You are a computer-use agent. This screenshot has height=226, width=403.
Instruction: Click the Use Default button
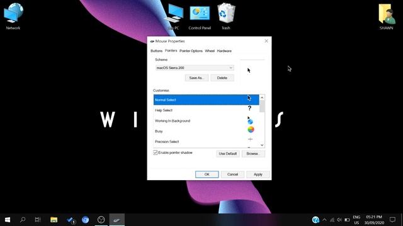pyautogui.click(x=228, y=154)
